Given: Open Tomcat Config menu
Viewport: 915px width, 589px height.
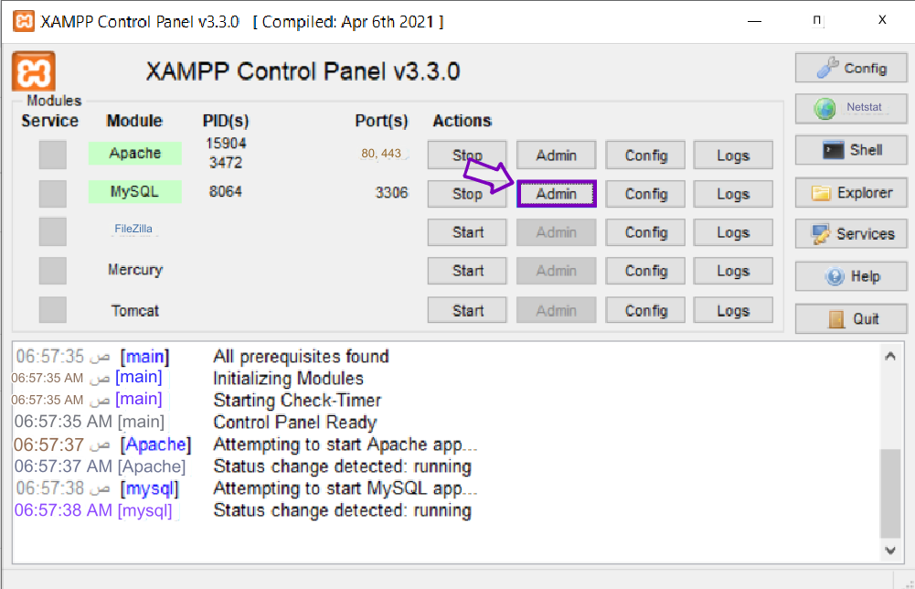Looking at the screenshot, I should pyautogui.click(x=645, y=311).
